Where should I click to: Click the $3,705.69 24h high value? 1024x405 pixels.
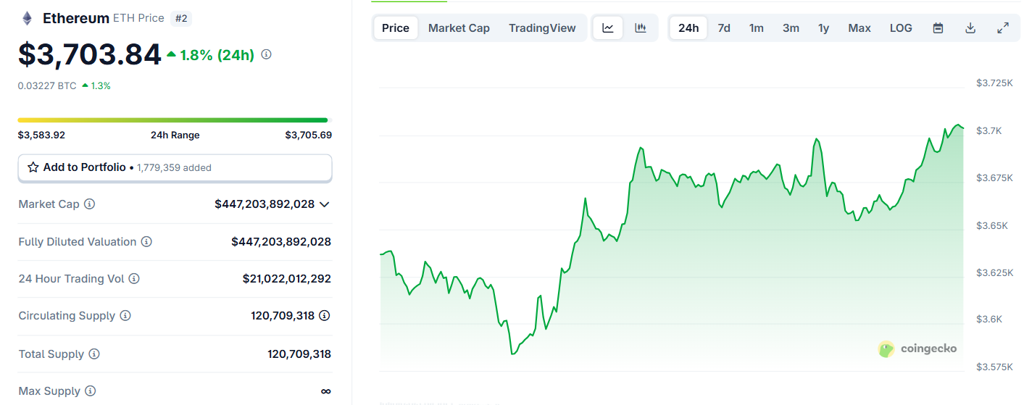(x=308, y=135)
